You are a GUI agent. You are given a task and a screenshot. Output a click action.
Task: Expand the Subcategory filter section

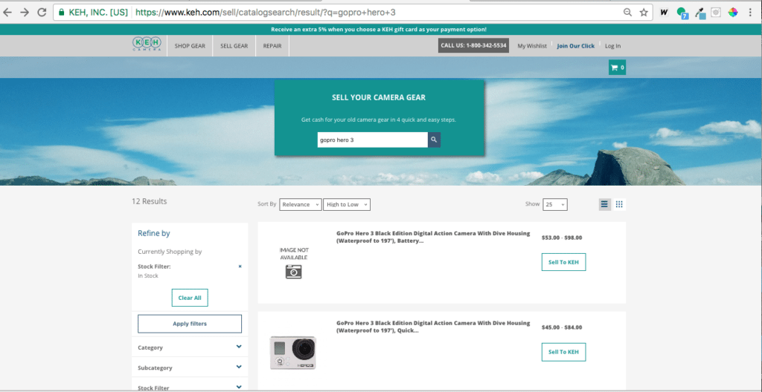190,367
